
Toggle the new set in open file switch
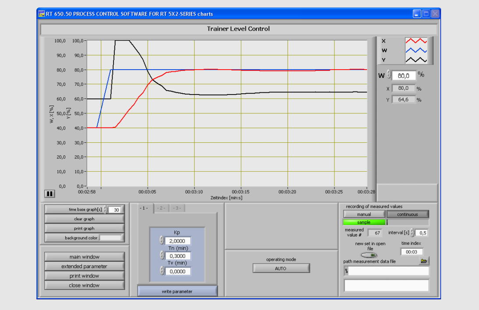coord(369,255)
